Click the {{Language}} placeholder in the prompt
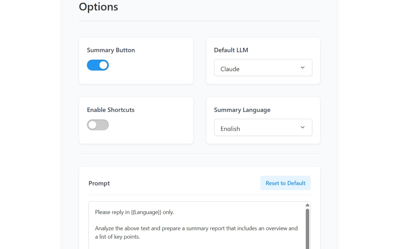The image size is (399, 249). click(x=146, y=212)
